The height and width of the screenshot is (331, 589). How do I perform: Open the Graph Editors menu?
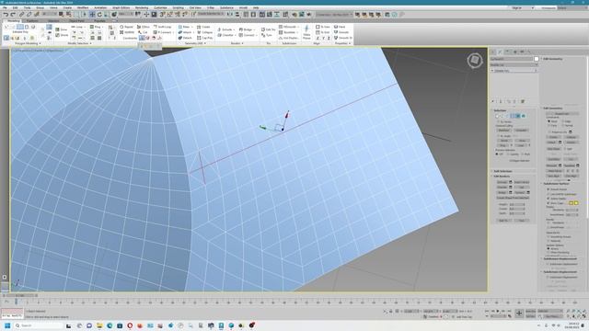coord(121,7)
